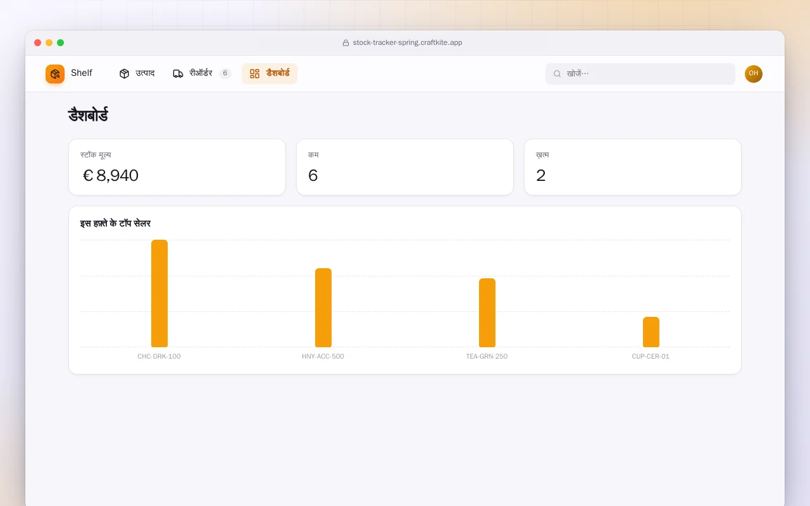
Task: Click the box icon beside उत्पाद
Action: point(124,73)
